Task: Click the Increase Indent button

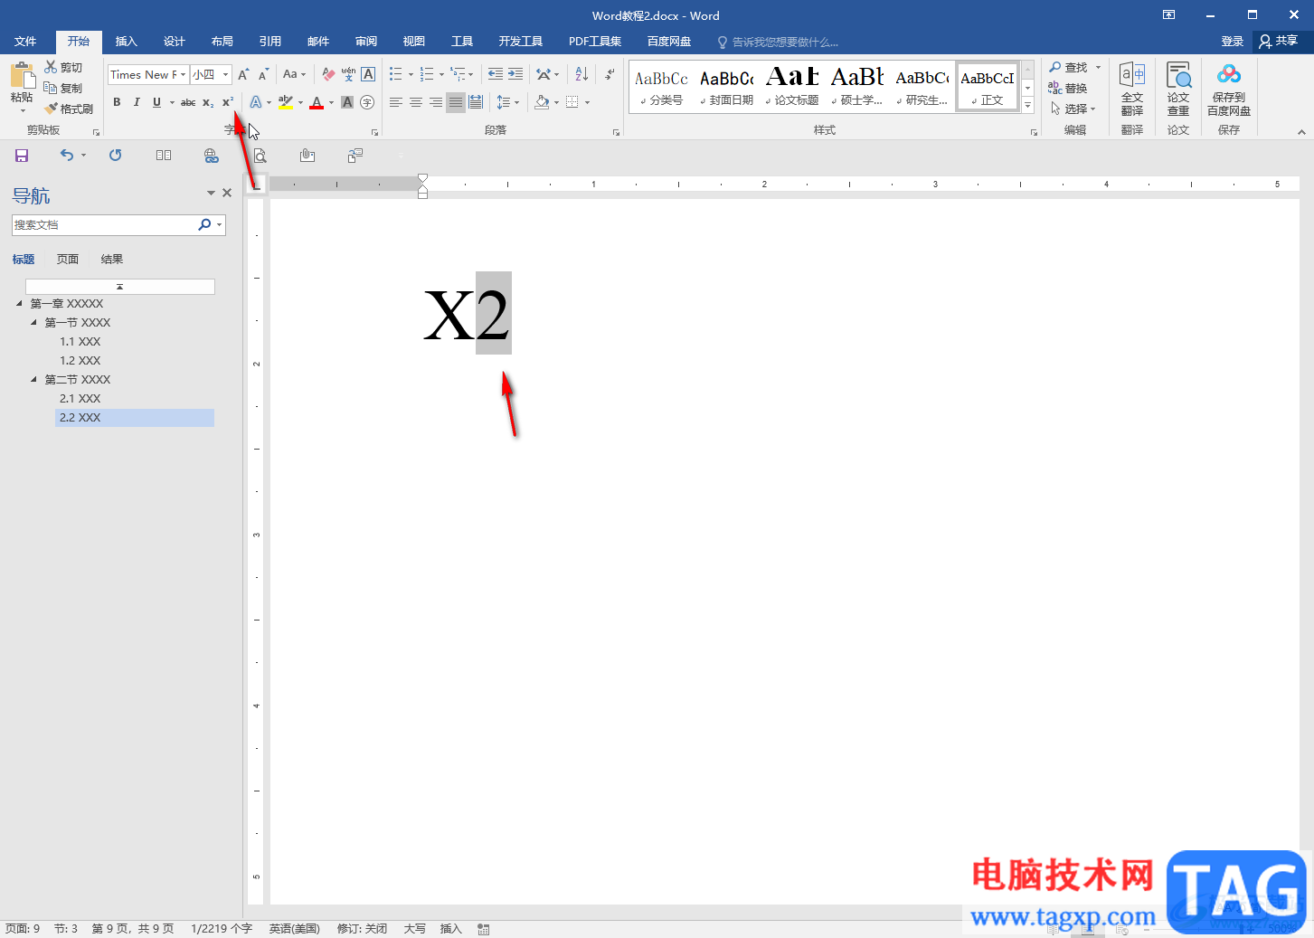Action: coord(515,74)
